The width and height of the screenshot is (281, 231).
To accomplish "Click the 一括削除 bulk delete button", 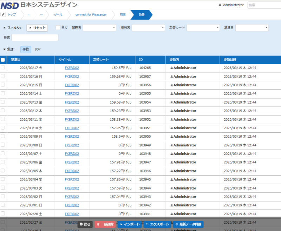I will [105, 224].
